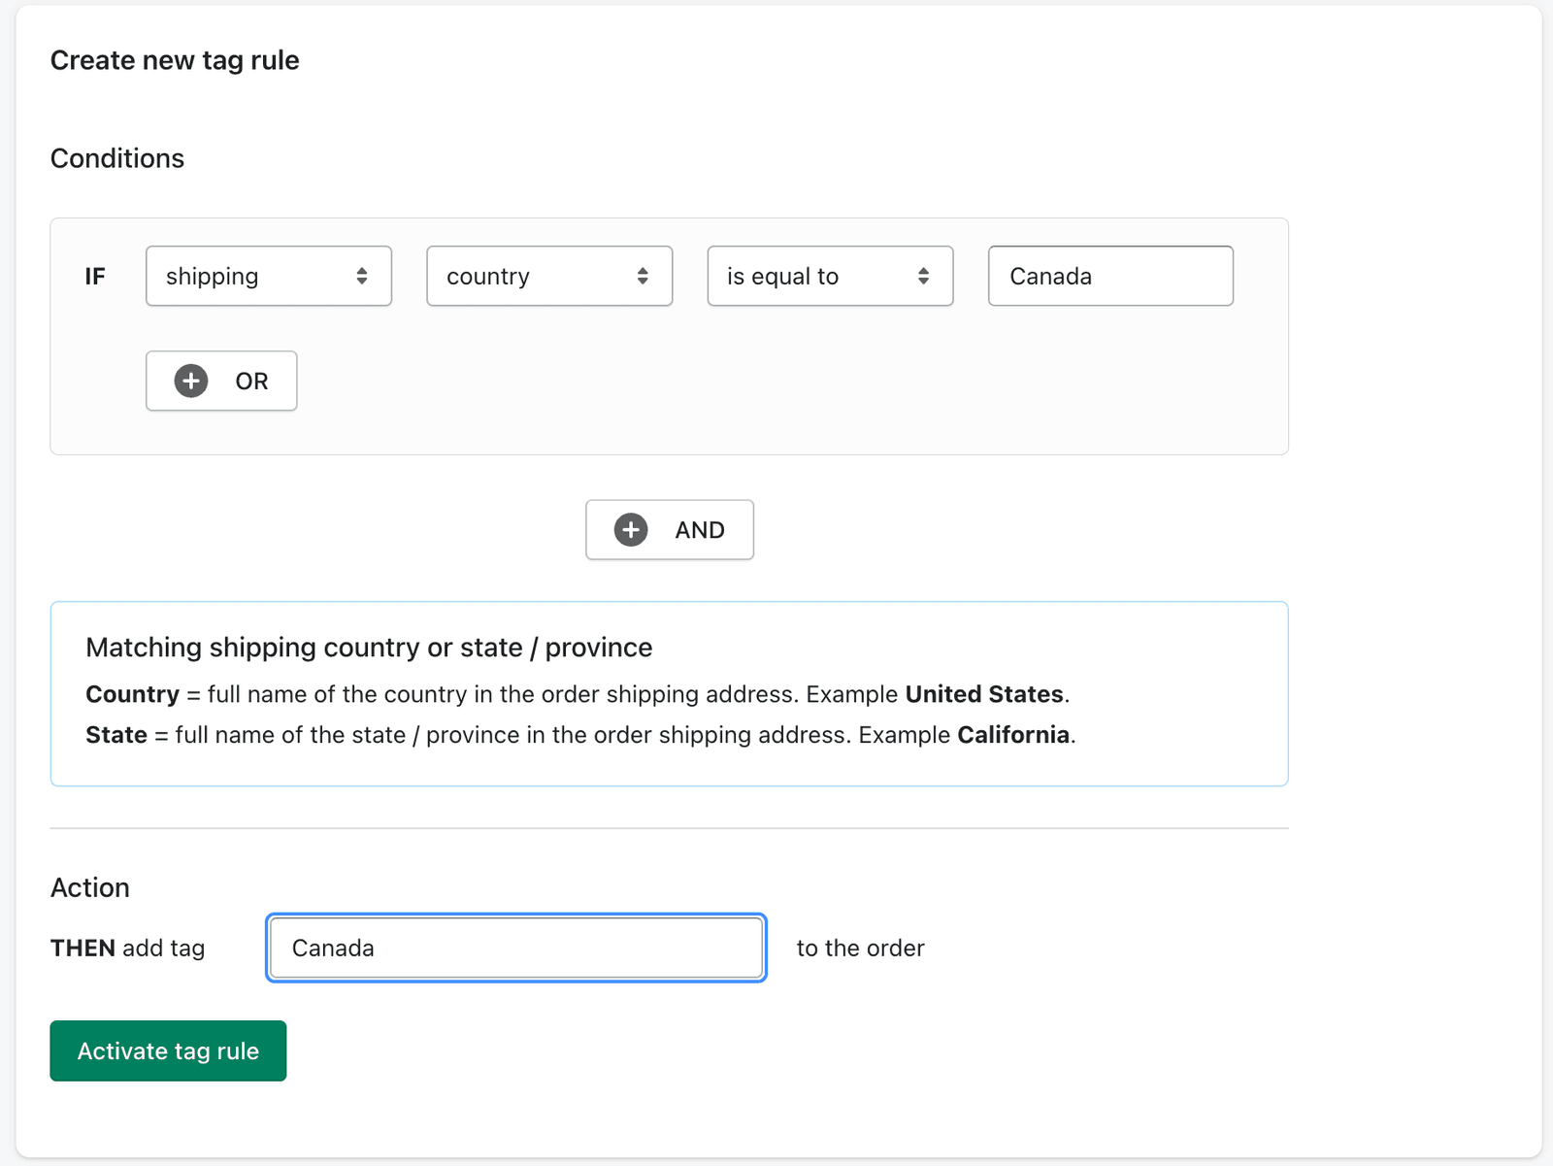Add an AND condition group
The image size is (1553, 1166).
pos(669,530)
